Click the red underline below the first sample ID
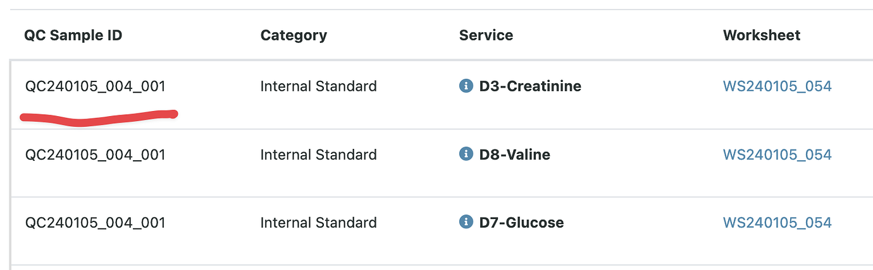The width and height of the screenshot is (873, 270). [98, 118]
